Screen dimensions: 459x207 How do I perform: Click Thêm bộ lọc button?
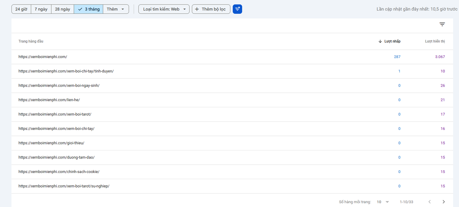point(211,9)
